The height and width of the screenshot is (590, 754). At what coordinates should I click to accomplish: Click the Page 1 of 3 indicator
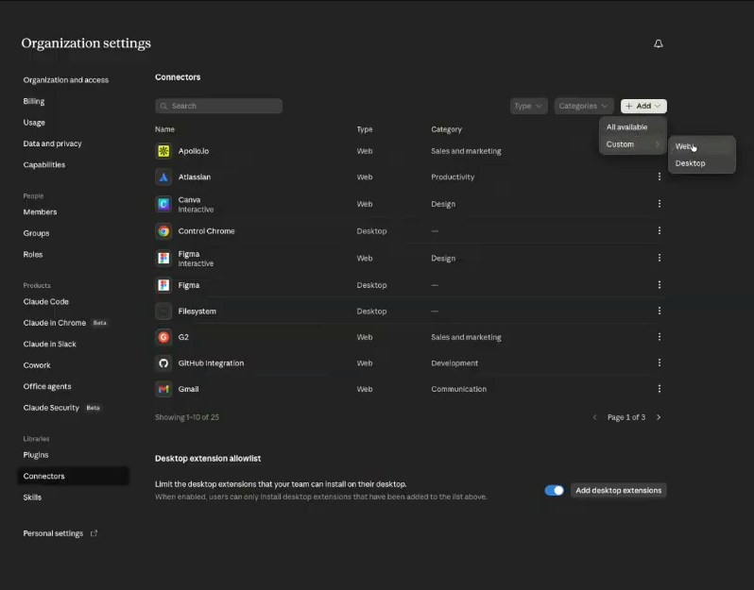click(x=626, y=417)
